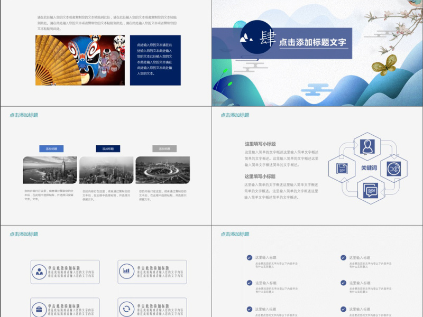
Task: Toggle the top-left checkmark circle on the checklist slide
Action: [248, 258]
